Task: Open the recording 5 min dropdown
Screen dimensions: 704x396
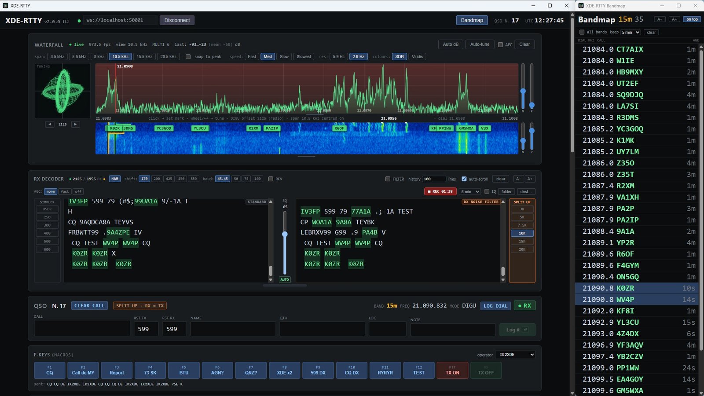Action: tap(470, 191)
